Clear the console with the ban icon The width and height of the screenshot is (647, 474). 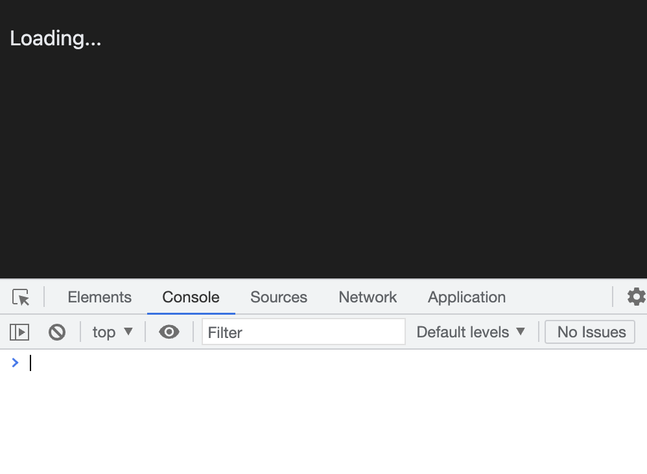point(57,332)
